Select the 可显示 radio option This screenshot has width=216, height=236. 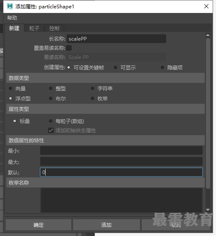pos(116,67)
